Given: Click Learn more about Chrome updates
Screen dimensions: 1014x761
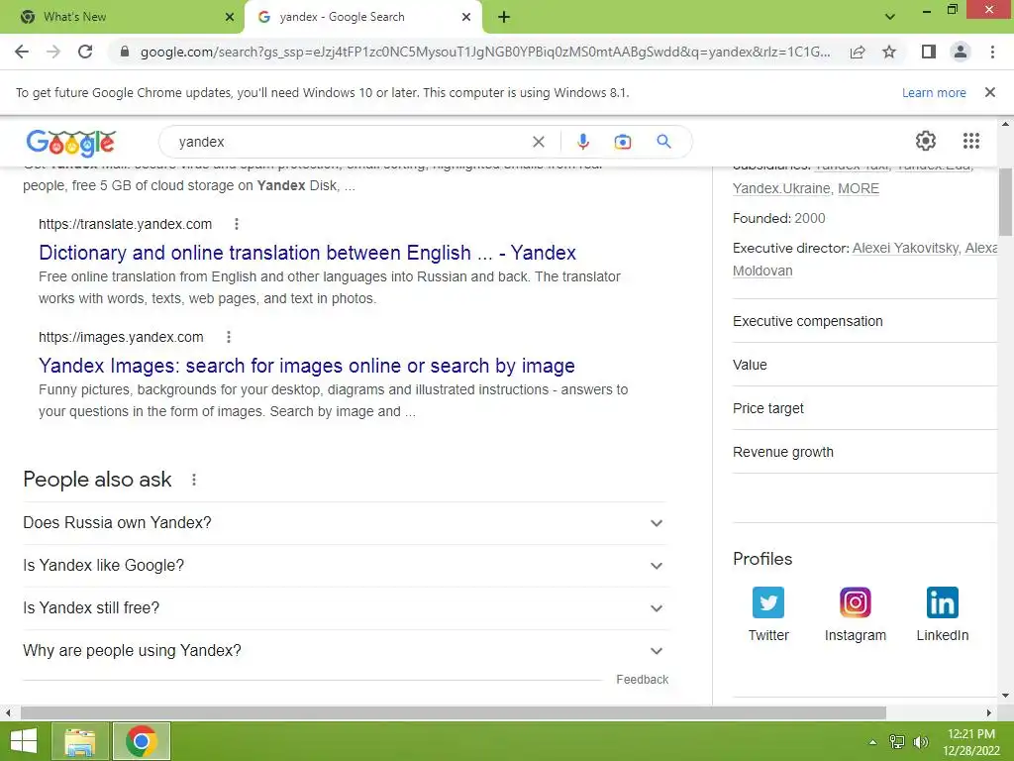Looking at the screenshot, I should point(933,92).
